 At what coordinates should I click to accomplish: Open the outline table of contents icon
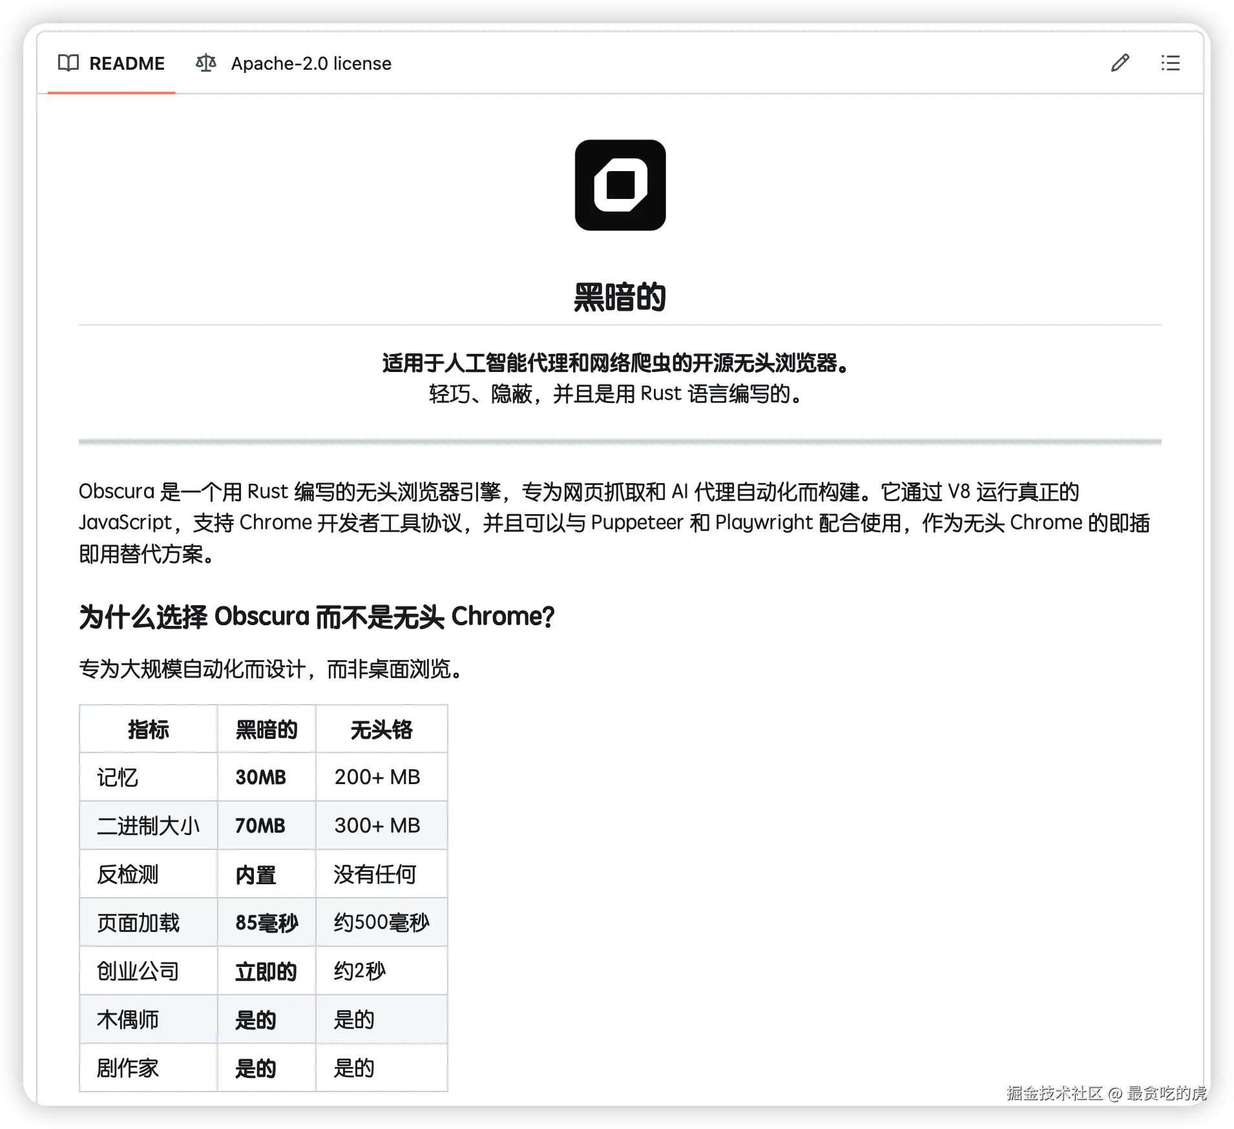coord(1170,63)
